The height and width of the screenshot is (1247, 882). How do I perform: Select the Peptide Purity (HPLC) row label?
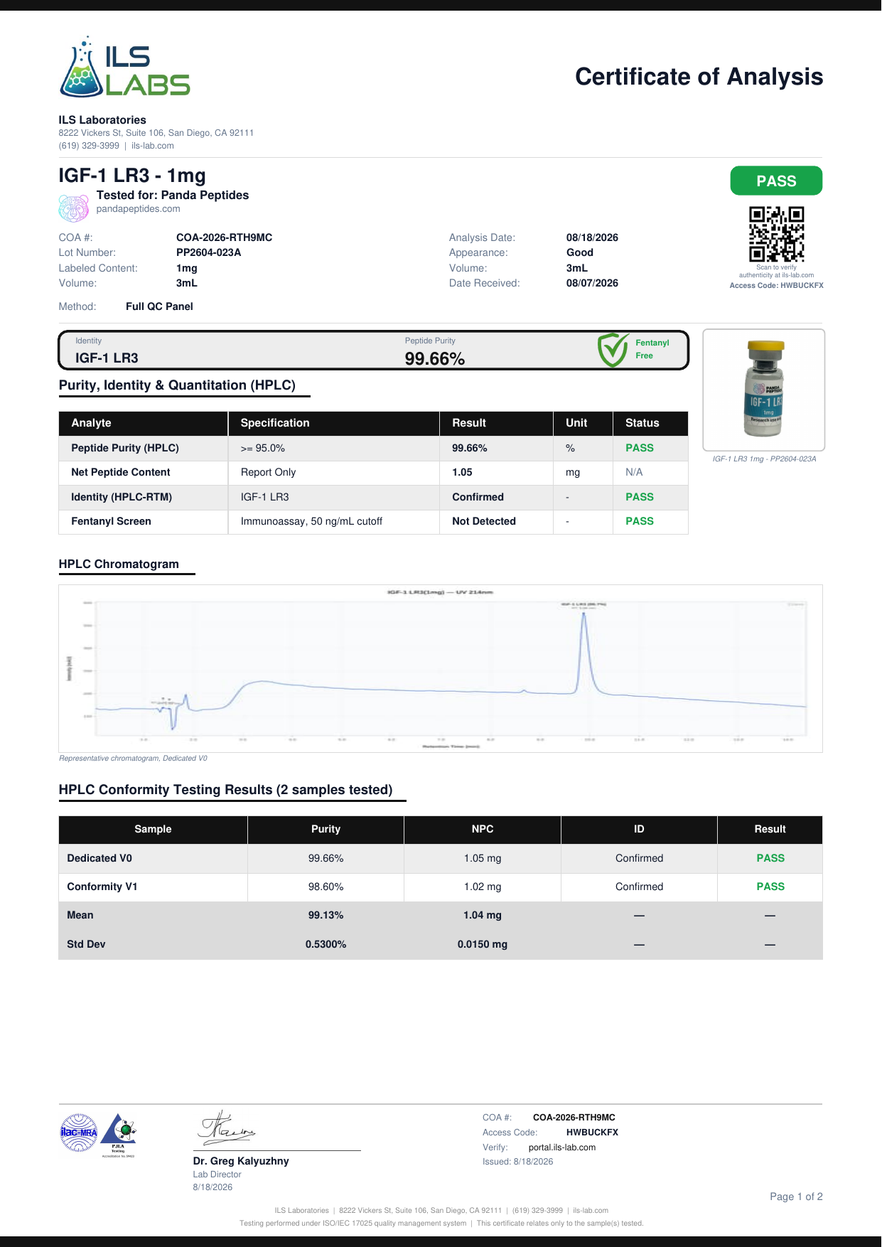pyautogui.click(x=125, y=448)
